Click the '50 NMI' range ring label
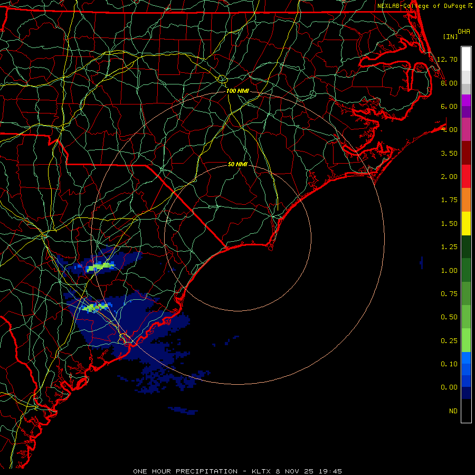 click(x=237, y=164)
